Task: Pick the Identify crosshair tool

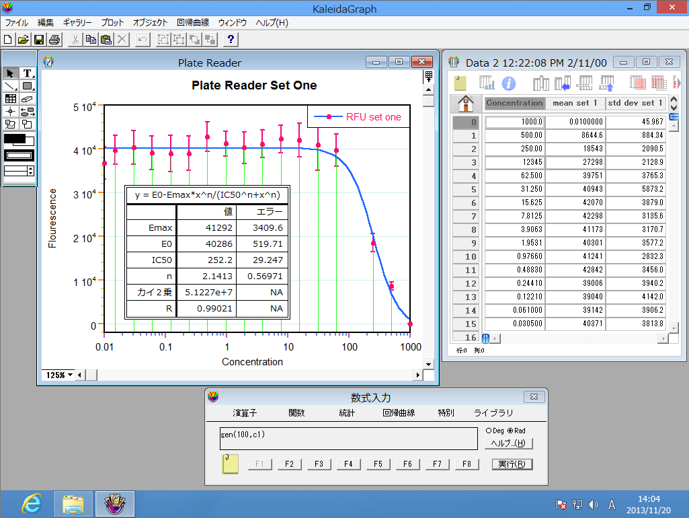Action: [x=11, y=111]
